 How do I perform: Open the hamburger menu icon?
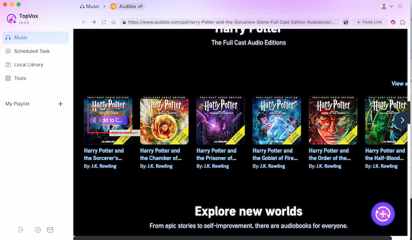pos(400,6)
